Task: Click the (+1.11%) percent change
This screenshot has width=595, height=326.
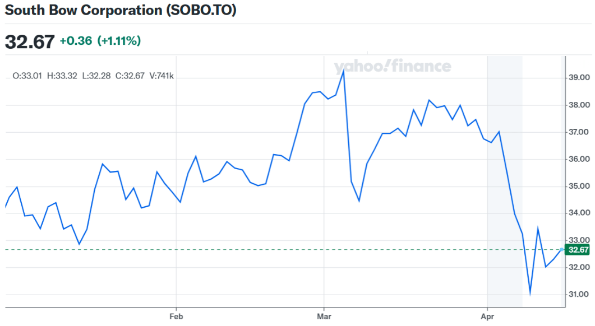Action: pos(119,40)
